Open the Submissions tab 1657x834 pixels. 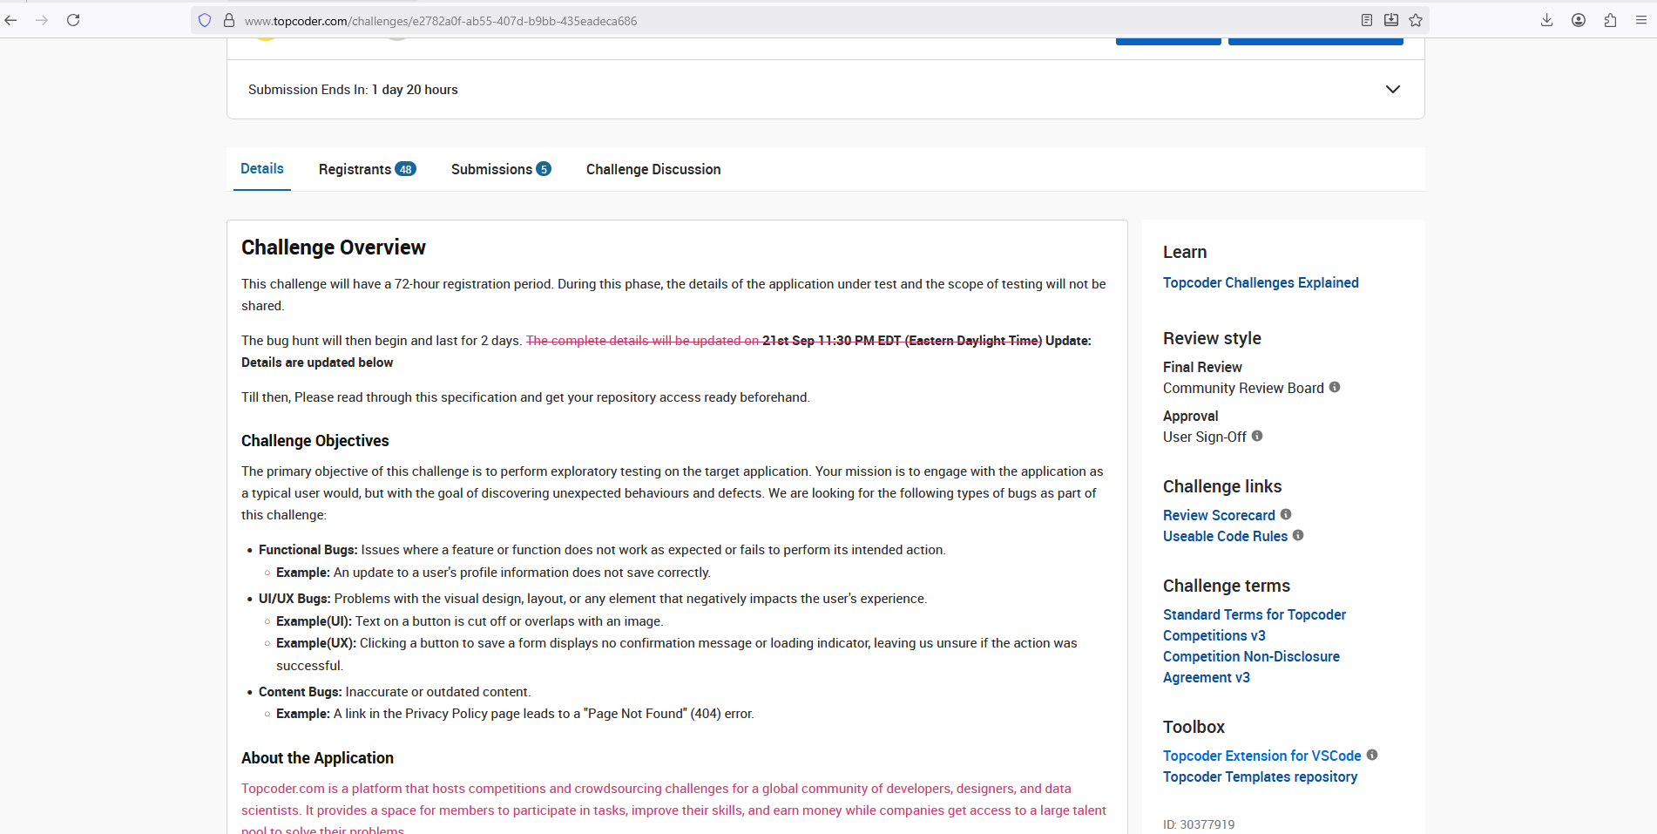[x=500, y=169]
